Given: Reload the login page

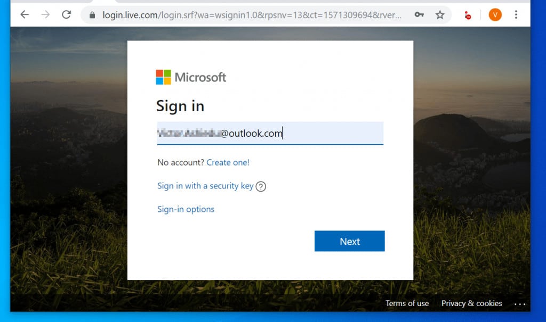Looking at the screenshot, I should pos(67,14).
